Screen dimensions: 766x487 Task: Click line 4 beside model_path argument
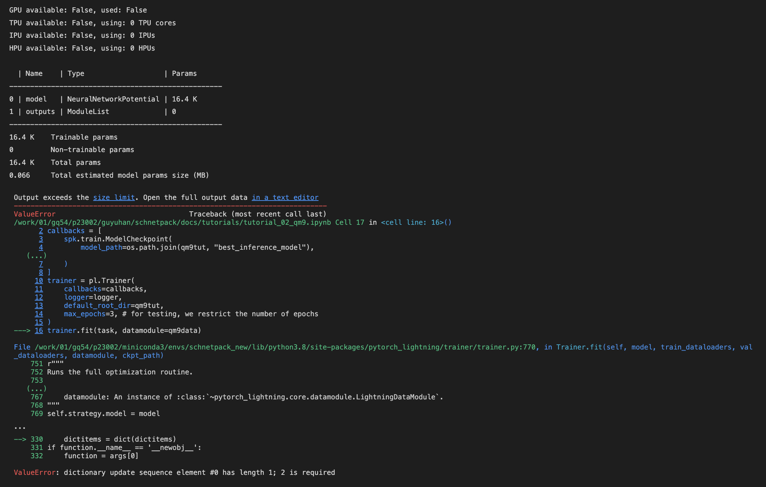41,247
